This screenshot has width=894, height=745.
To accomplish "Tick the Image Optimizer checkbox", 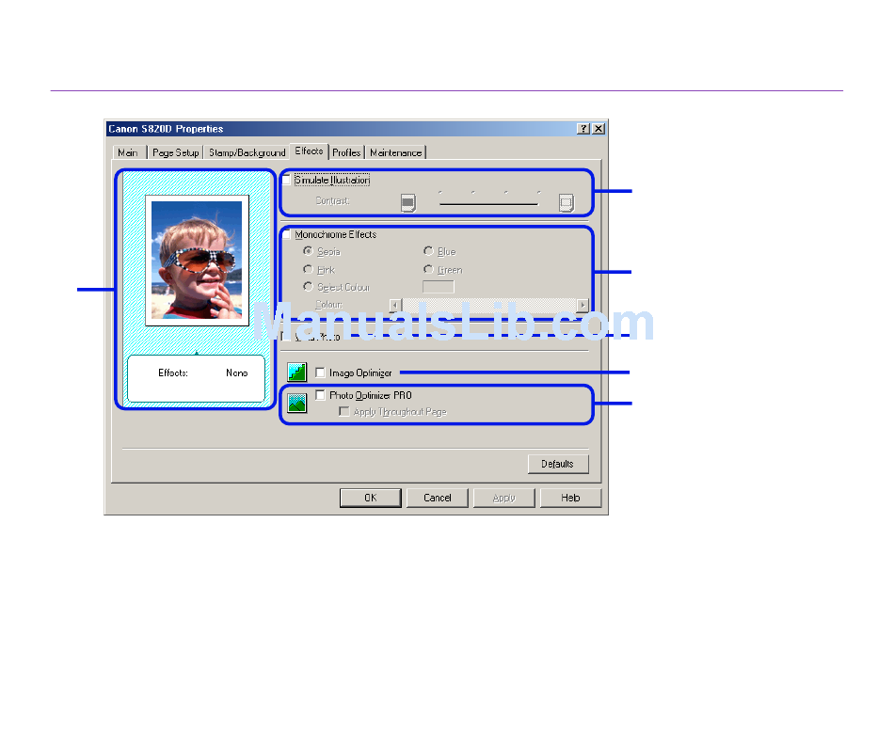I will (x=320, y=372).
